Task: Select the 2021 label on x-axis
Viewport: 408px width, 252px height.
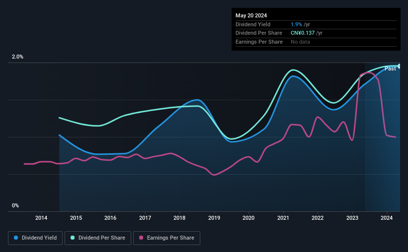Action: pyautogui.click(x=283, y=218)
